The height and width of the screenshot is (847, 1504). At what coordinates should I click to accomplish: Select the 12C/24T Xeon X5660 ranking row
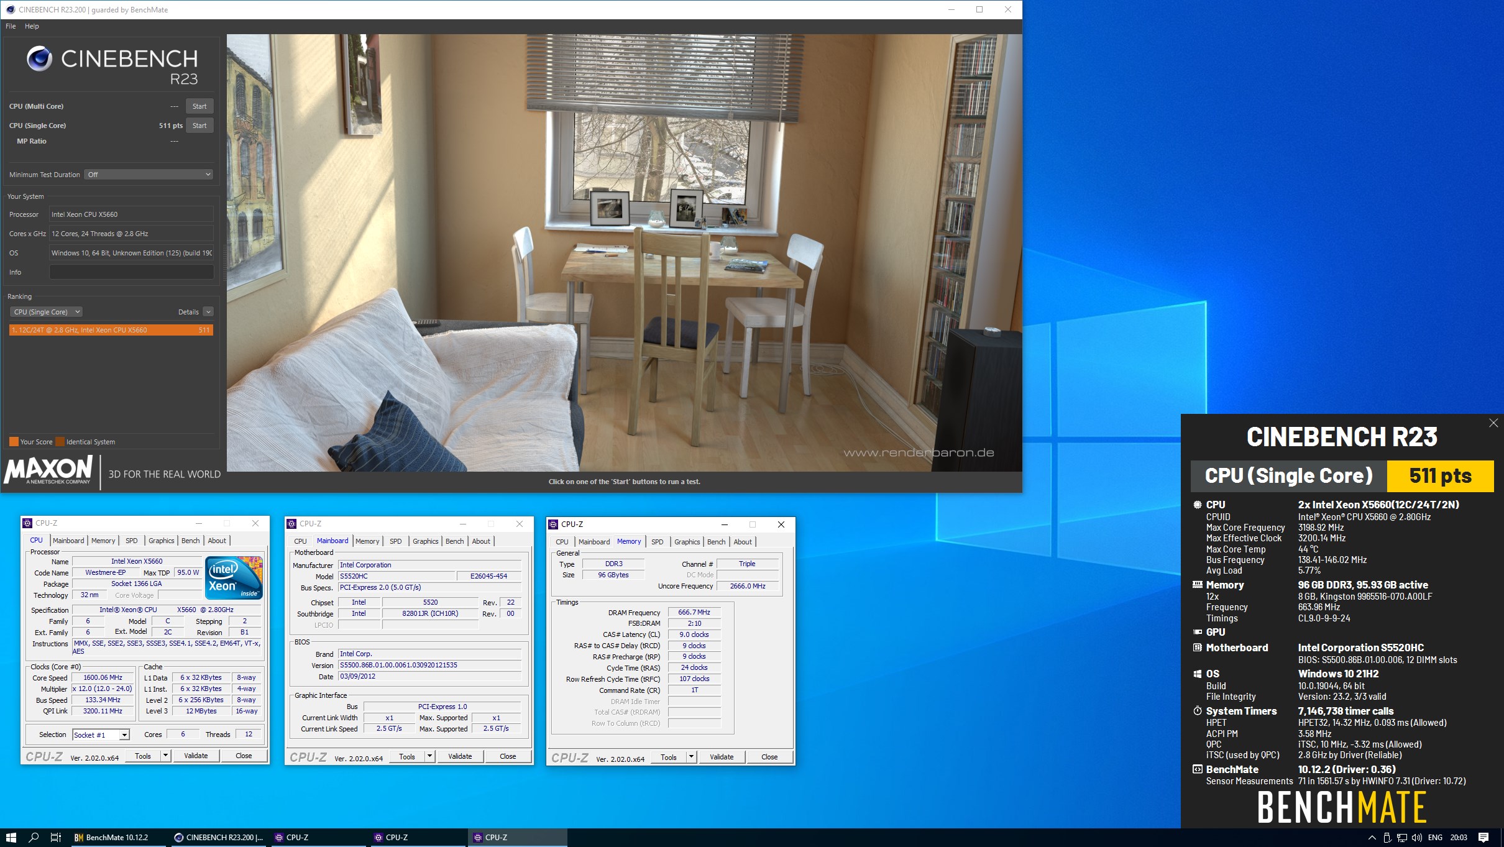pos(111,330)
